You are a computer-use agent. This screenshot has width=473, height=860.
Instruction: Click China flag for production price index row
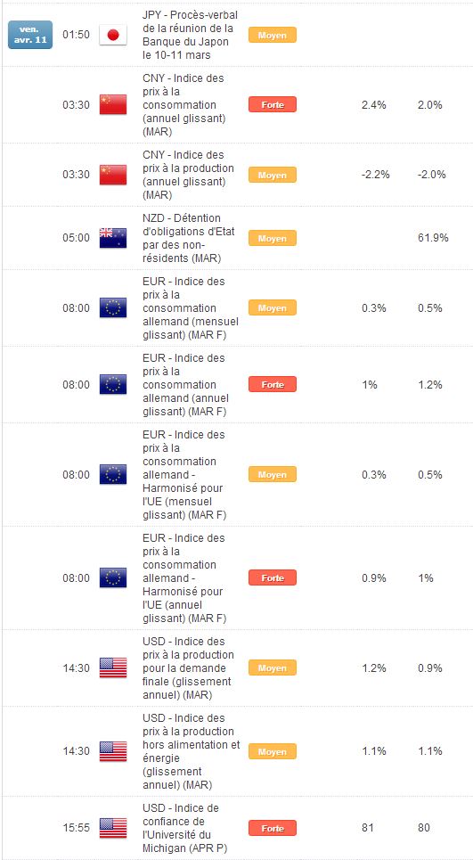click(x=113, y=175)
